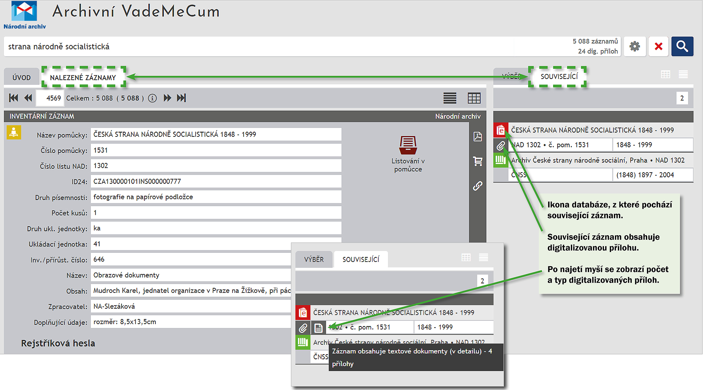
Task: Click green fonds icon in inset panel
Action: click(303, 343)
